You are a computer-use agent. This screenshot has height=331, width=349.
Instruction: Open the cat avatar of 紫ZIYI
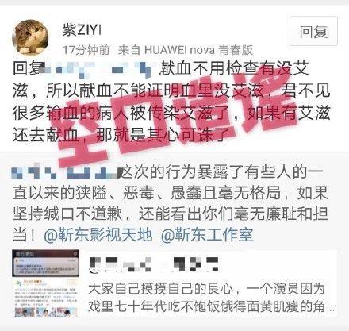[31, 37]
